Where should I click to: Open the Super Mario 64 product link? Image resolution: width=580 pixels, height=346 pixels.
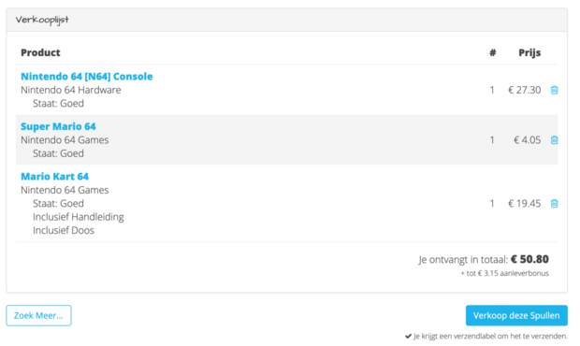pos(58,126)
